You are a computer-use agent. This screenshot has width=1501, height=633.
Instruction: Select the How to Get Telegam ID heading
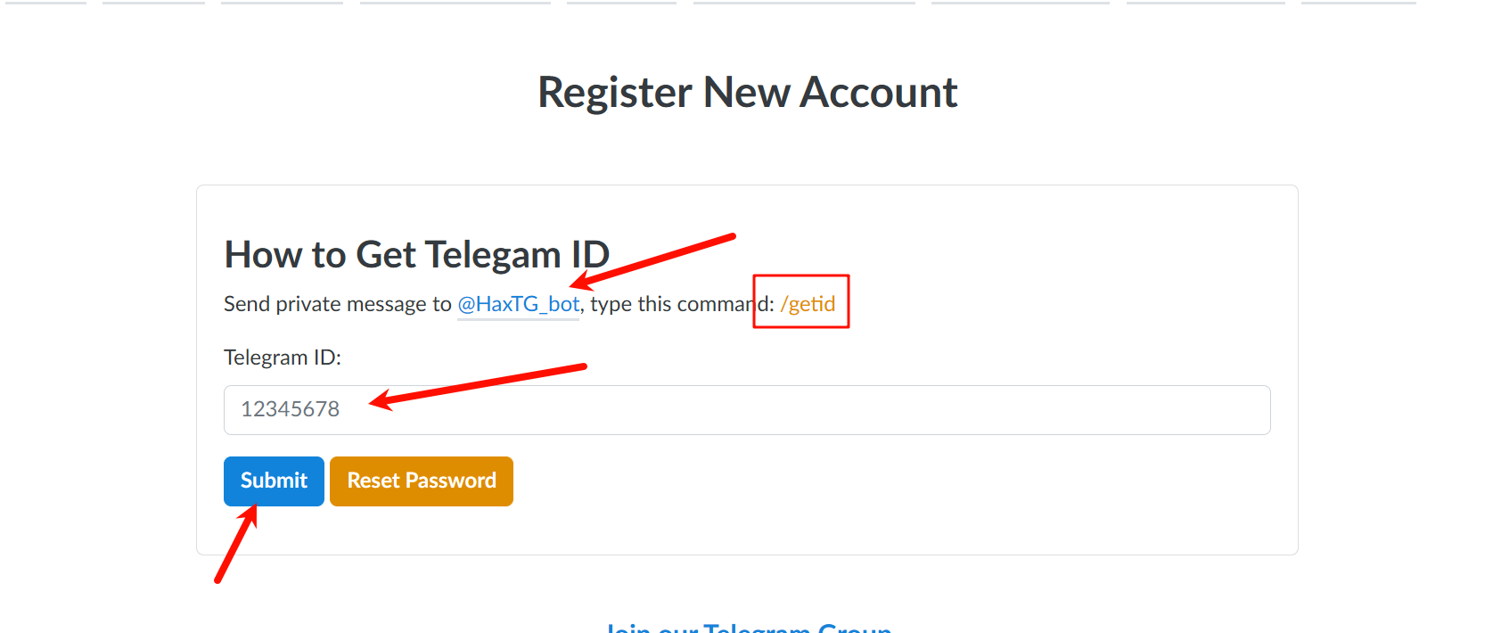416,255
